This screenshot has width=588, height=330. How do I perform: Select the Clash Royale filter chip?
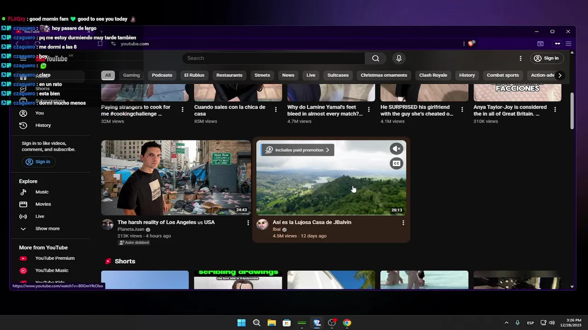[433, 75]
